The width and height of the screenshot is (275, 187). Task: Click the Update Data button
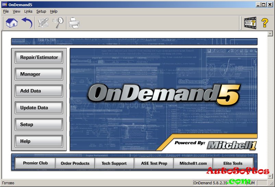tap(39, 108)
